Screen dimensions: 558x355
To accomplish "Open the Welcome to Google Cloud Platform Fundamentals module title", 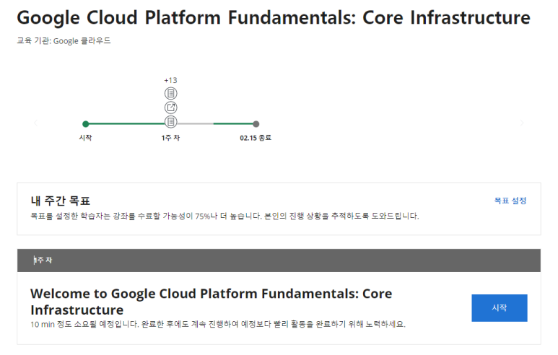I will pyautogui.click(x=212, y=302).
